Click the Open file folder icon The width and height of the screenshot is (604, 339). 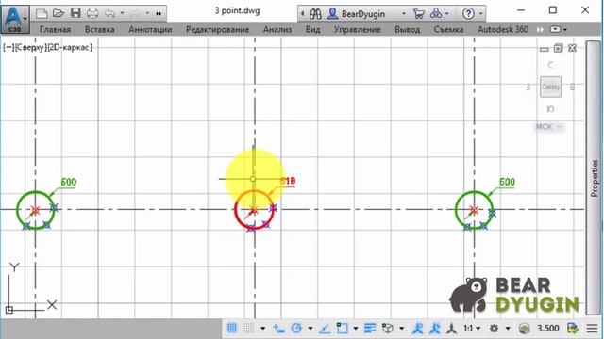coord(59,13)
